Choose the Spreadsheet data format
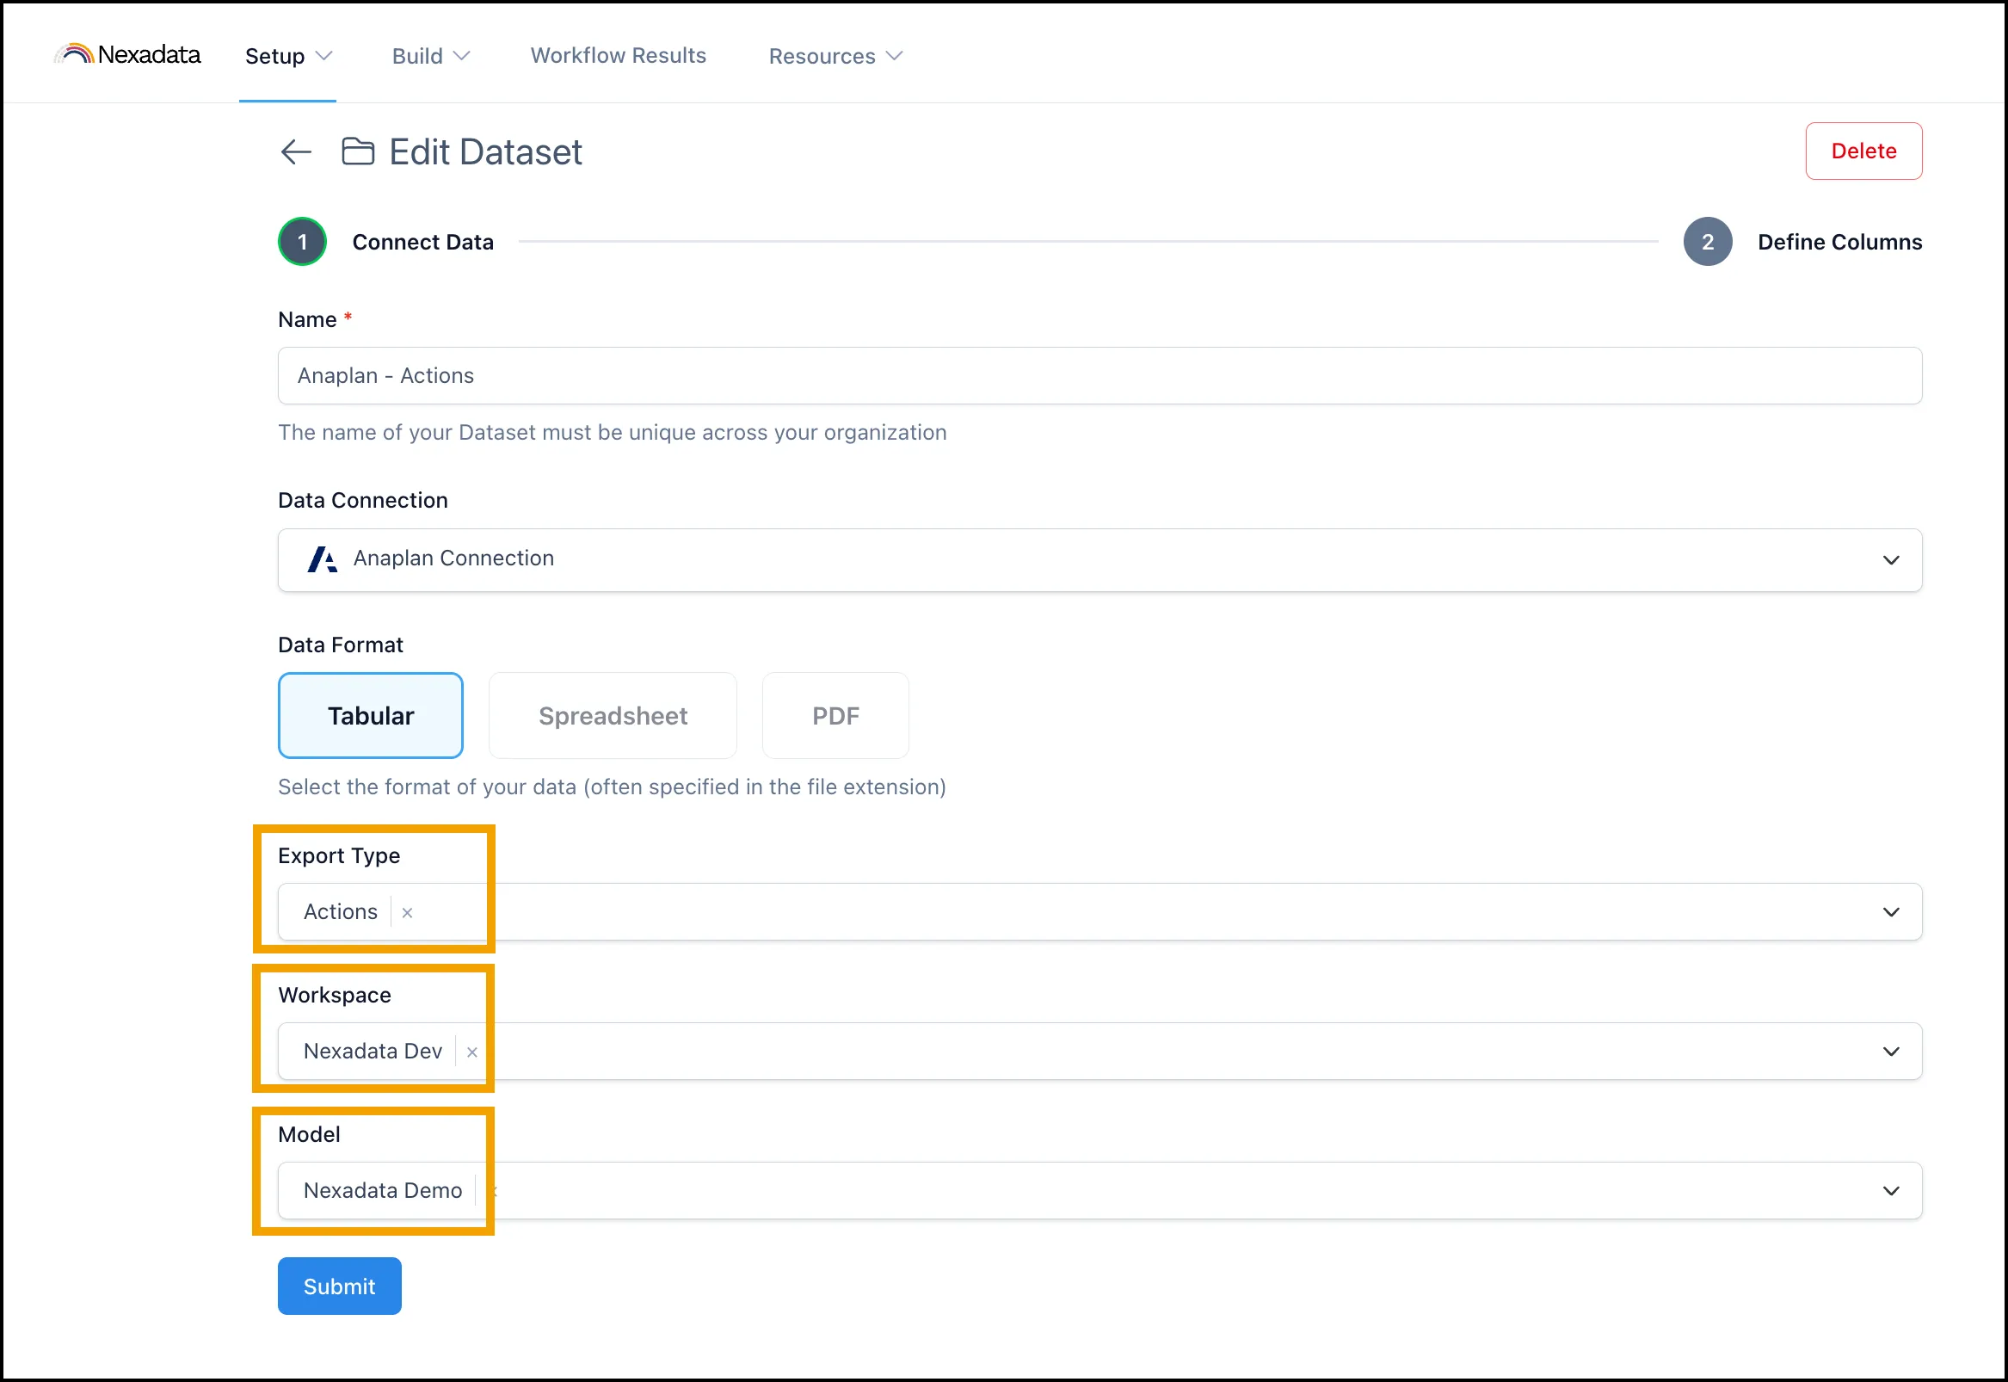This screenshot has height=1382, width=2008. coord(613,715)
